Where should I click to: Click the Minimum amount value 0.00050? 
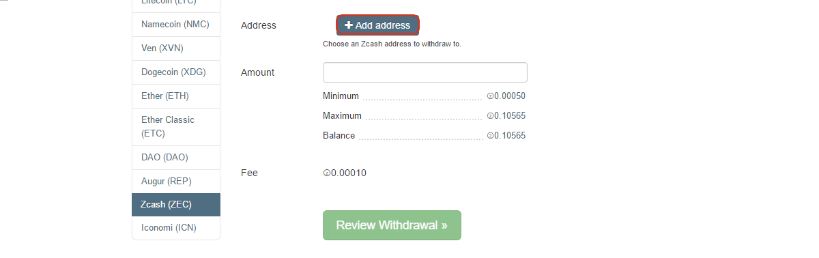point(510,96)
